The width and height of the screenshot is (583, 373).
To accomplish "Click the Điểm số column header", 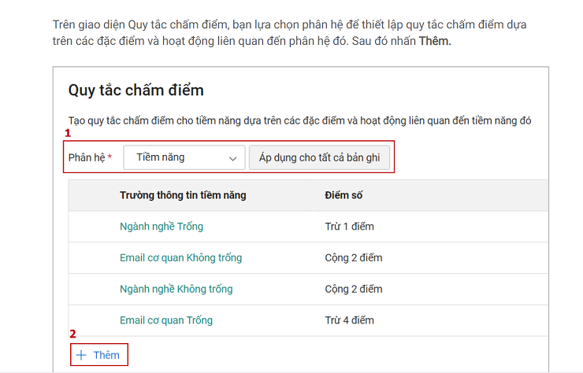I will click(343, 195).
